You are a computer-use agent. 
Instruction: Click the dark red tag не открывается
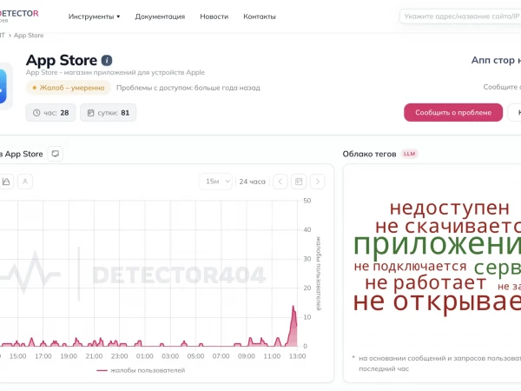click(x=437, y=302)
